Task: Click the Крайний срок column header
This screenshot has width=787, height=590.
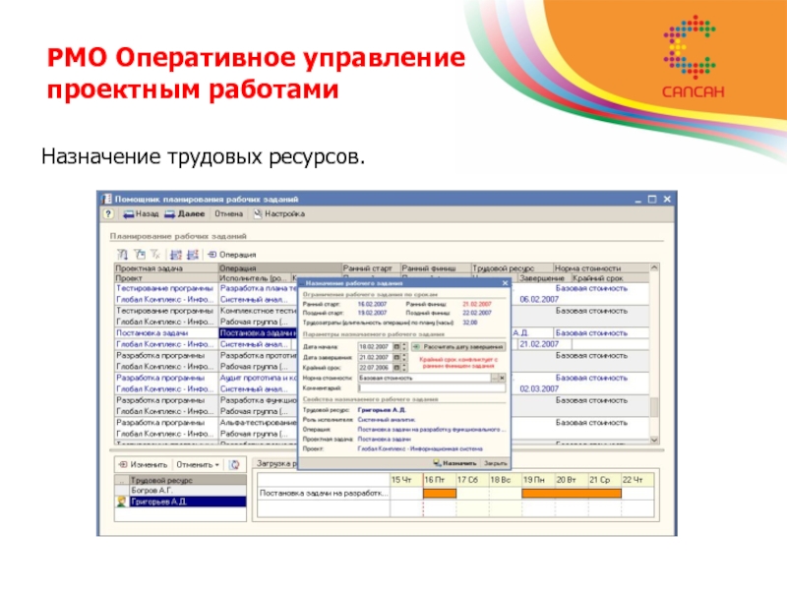Action: pos(610,278)
